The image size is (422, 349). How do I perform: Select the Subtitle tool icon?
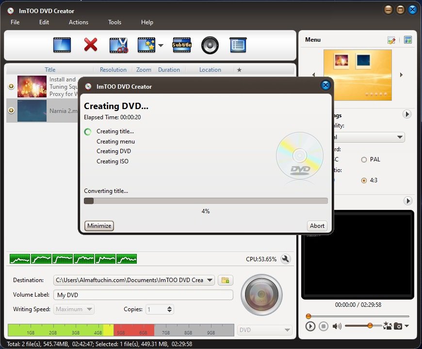tap(181, 45)
